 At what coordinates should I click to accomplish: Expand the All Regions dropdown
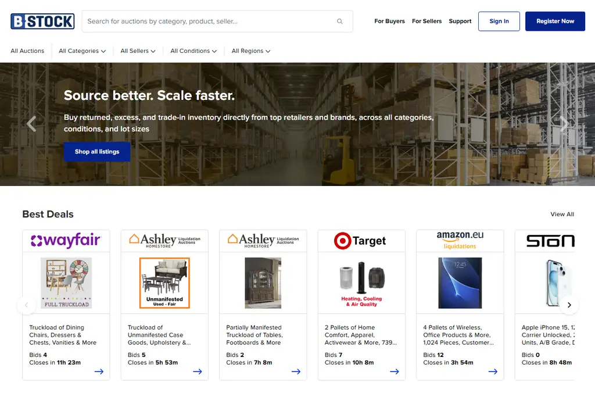(251, 51)
